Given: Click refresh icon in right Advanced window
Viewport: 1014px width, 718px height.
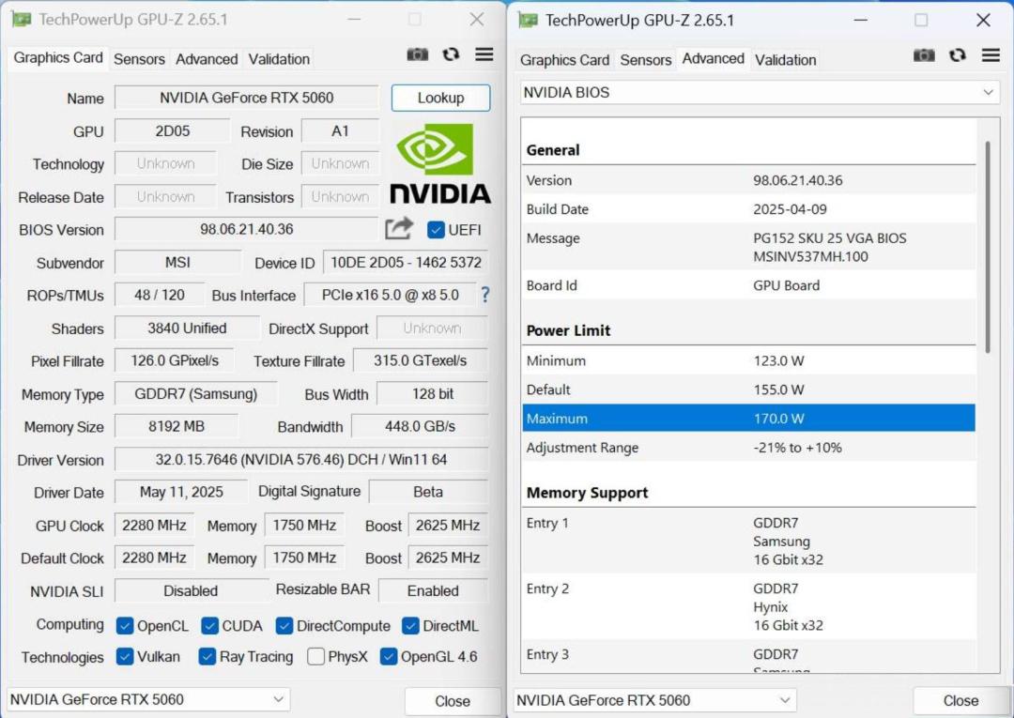Looking at the screenshot, I should click(x=958, y=55).
